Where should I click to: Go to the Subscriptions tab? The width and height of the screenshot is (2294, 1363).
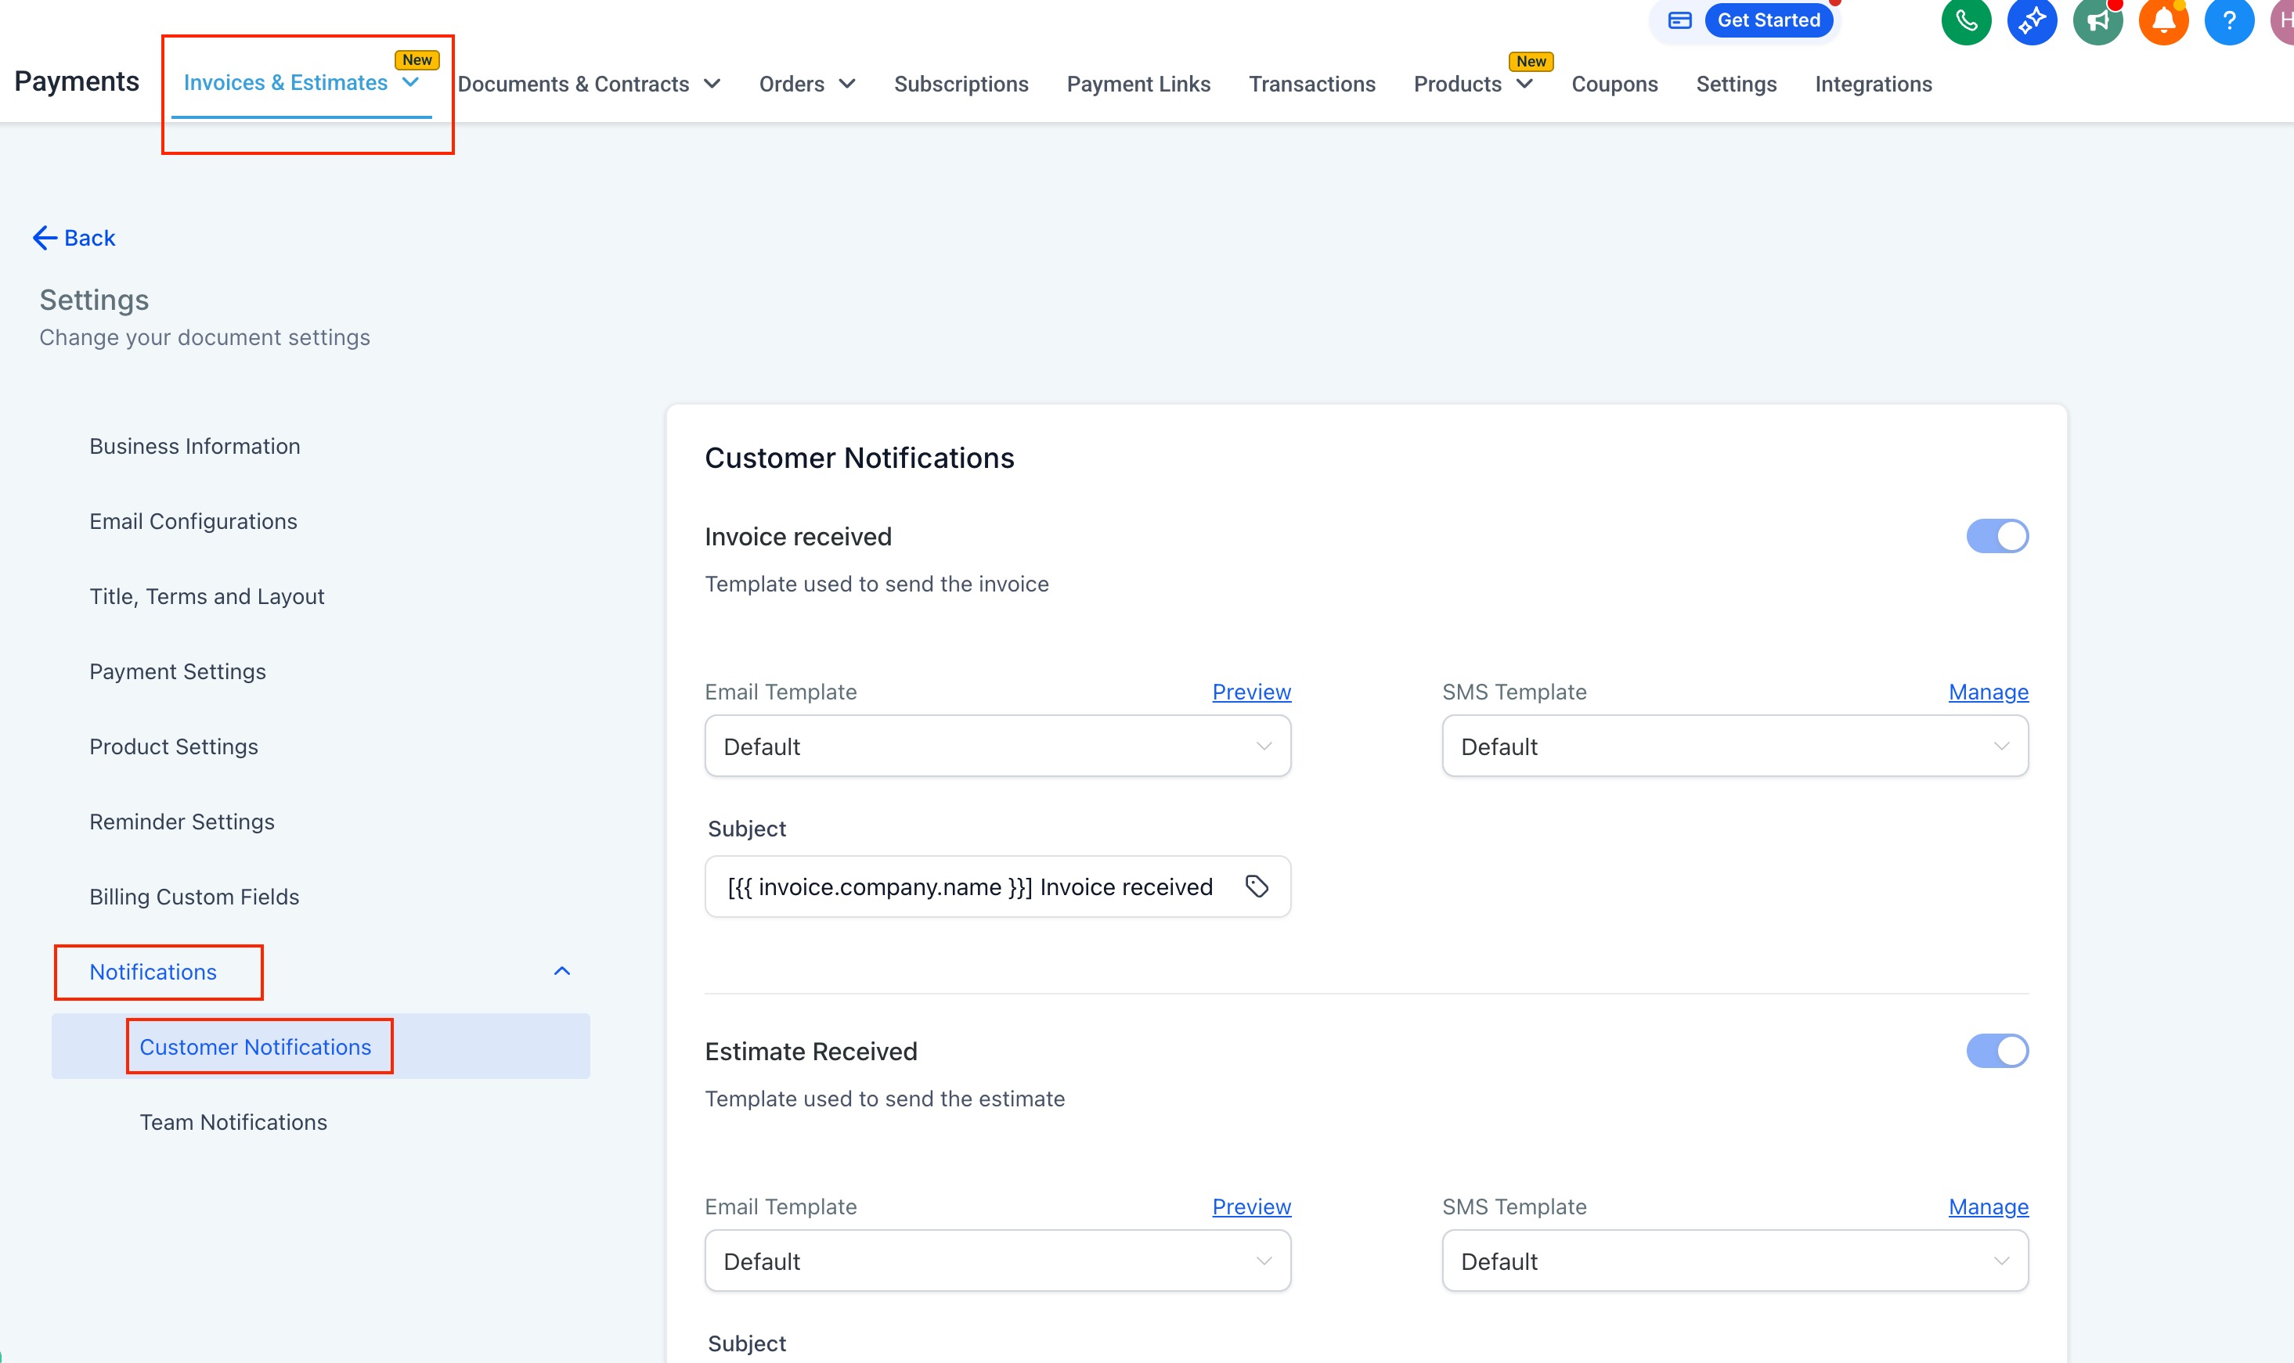pos(961,85)
